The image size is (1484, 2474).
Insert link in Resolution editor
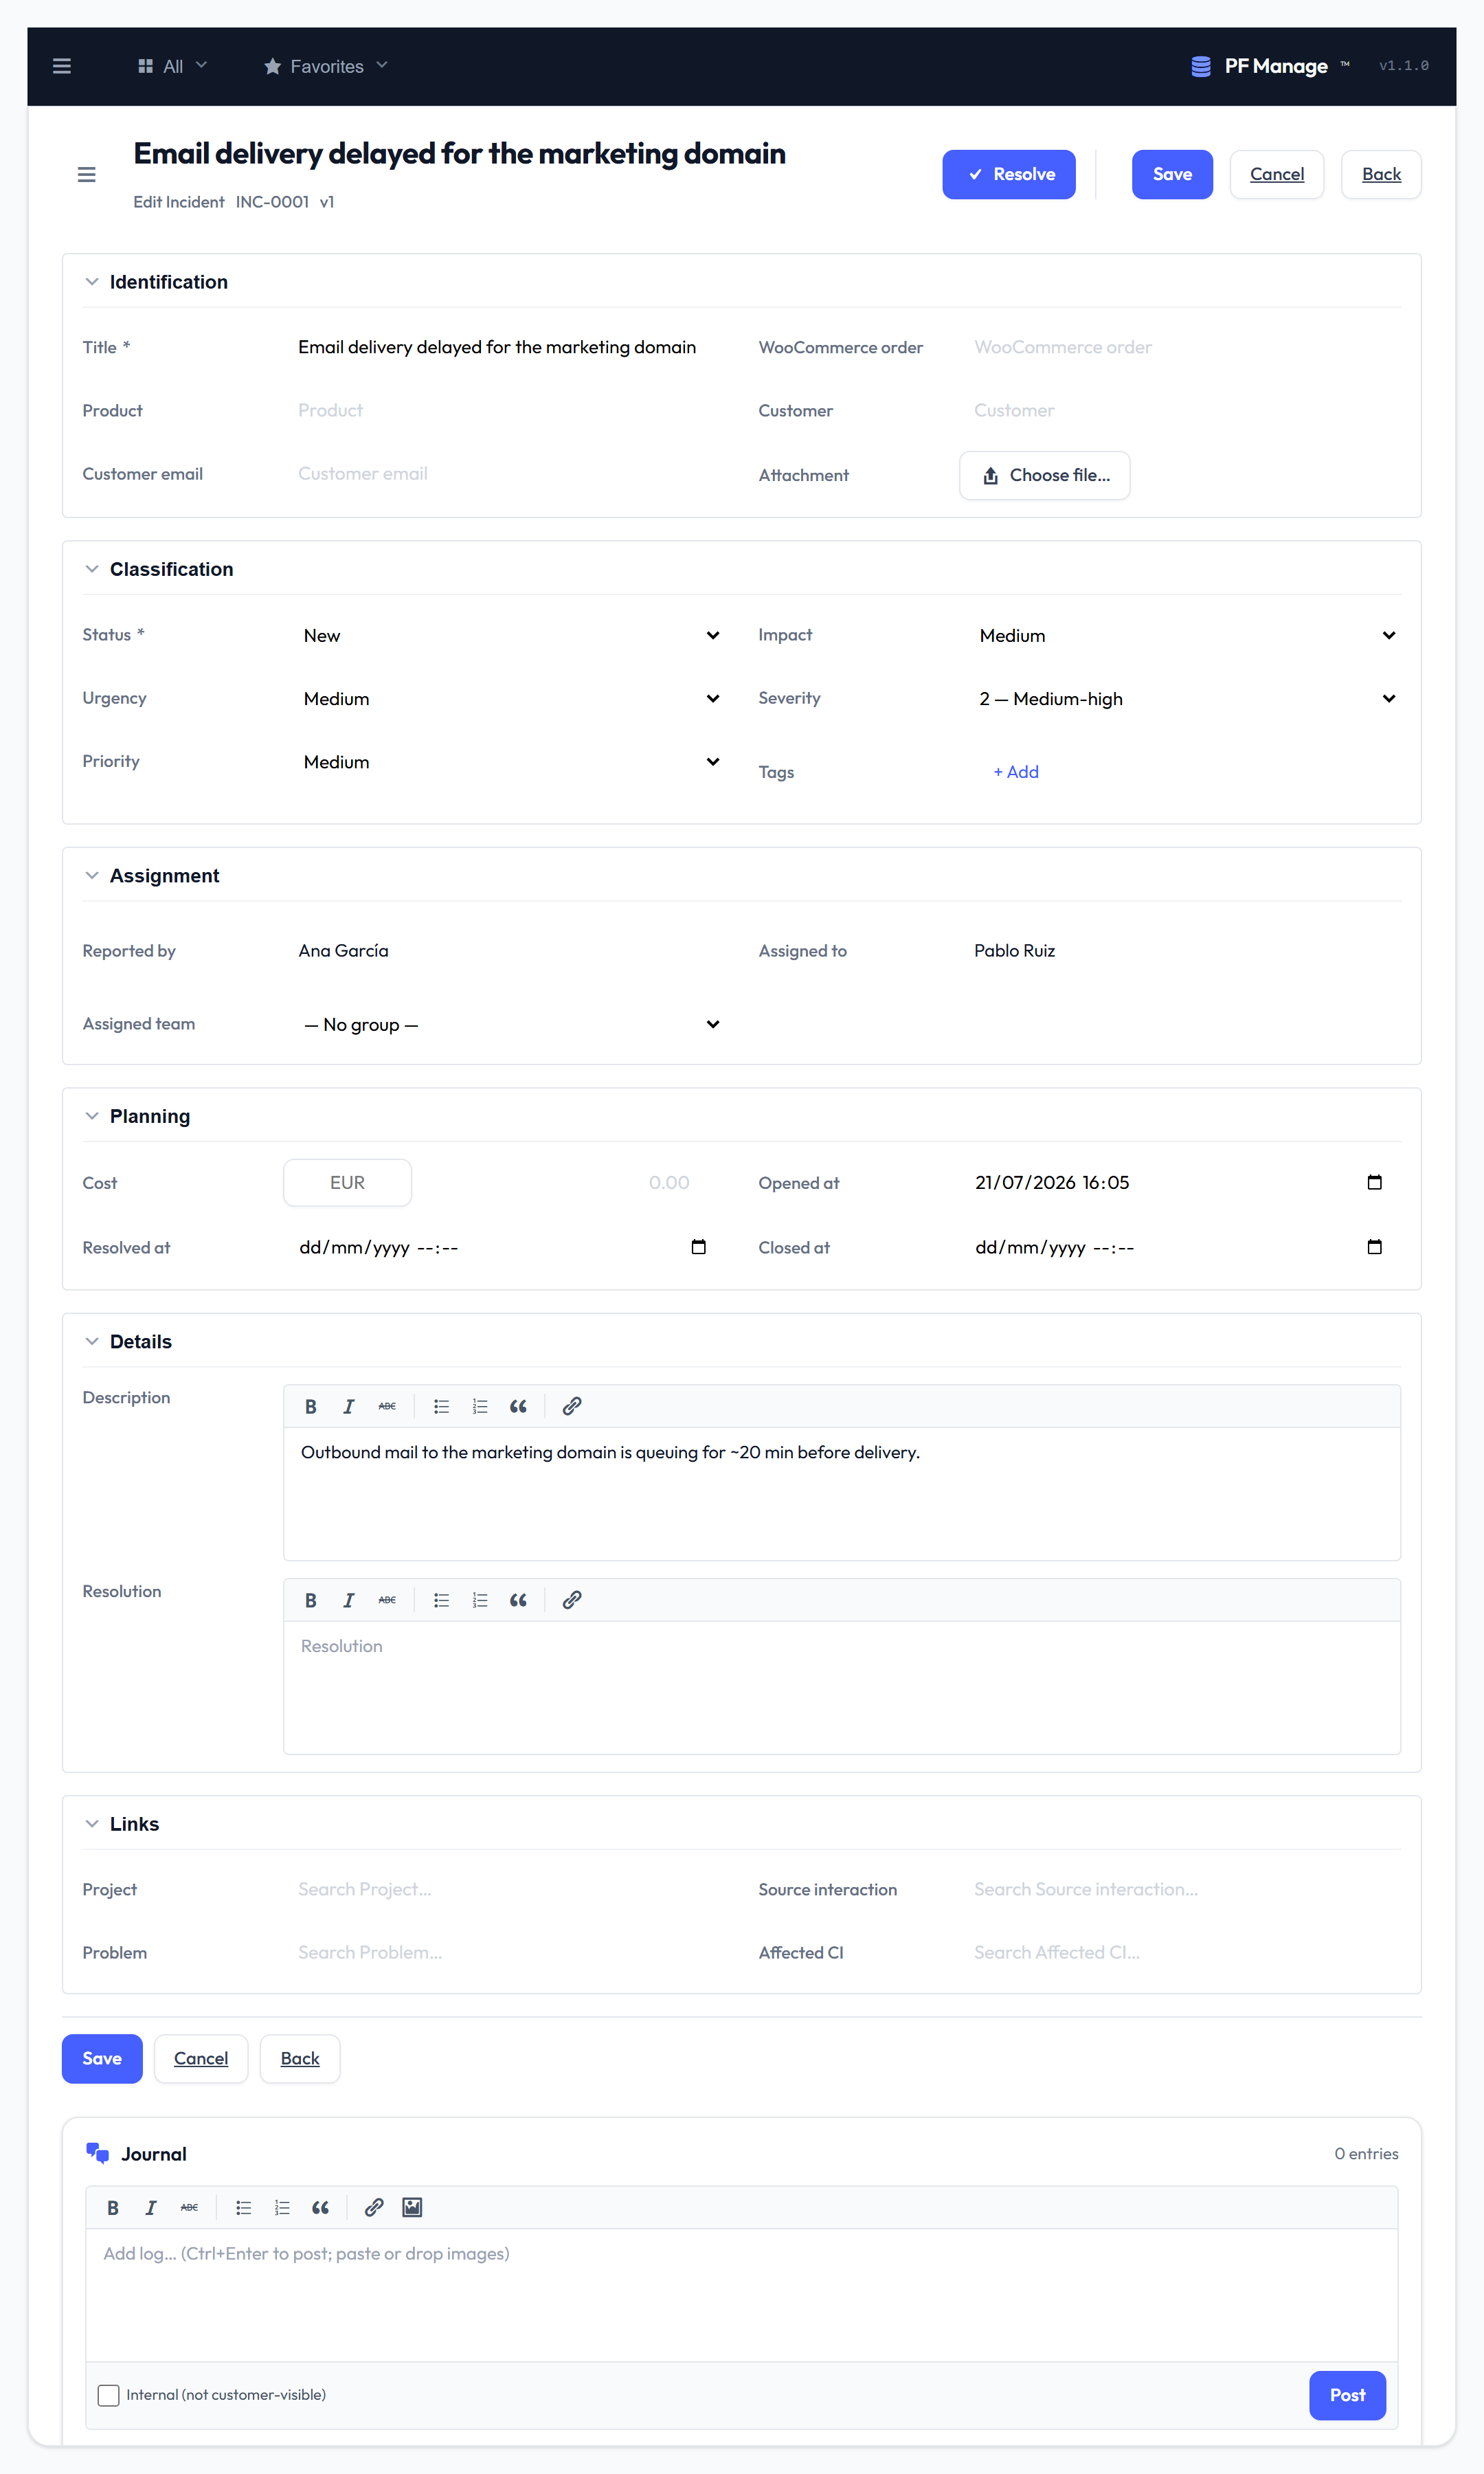(x=572, y=1600)
